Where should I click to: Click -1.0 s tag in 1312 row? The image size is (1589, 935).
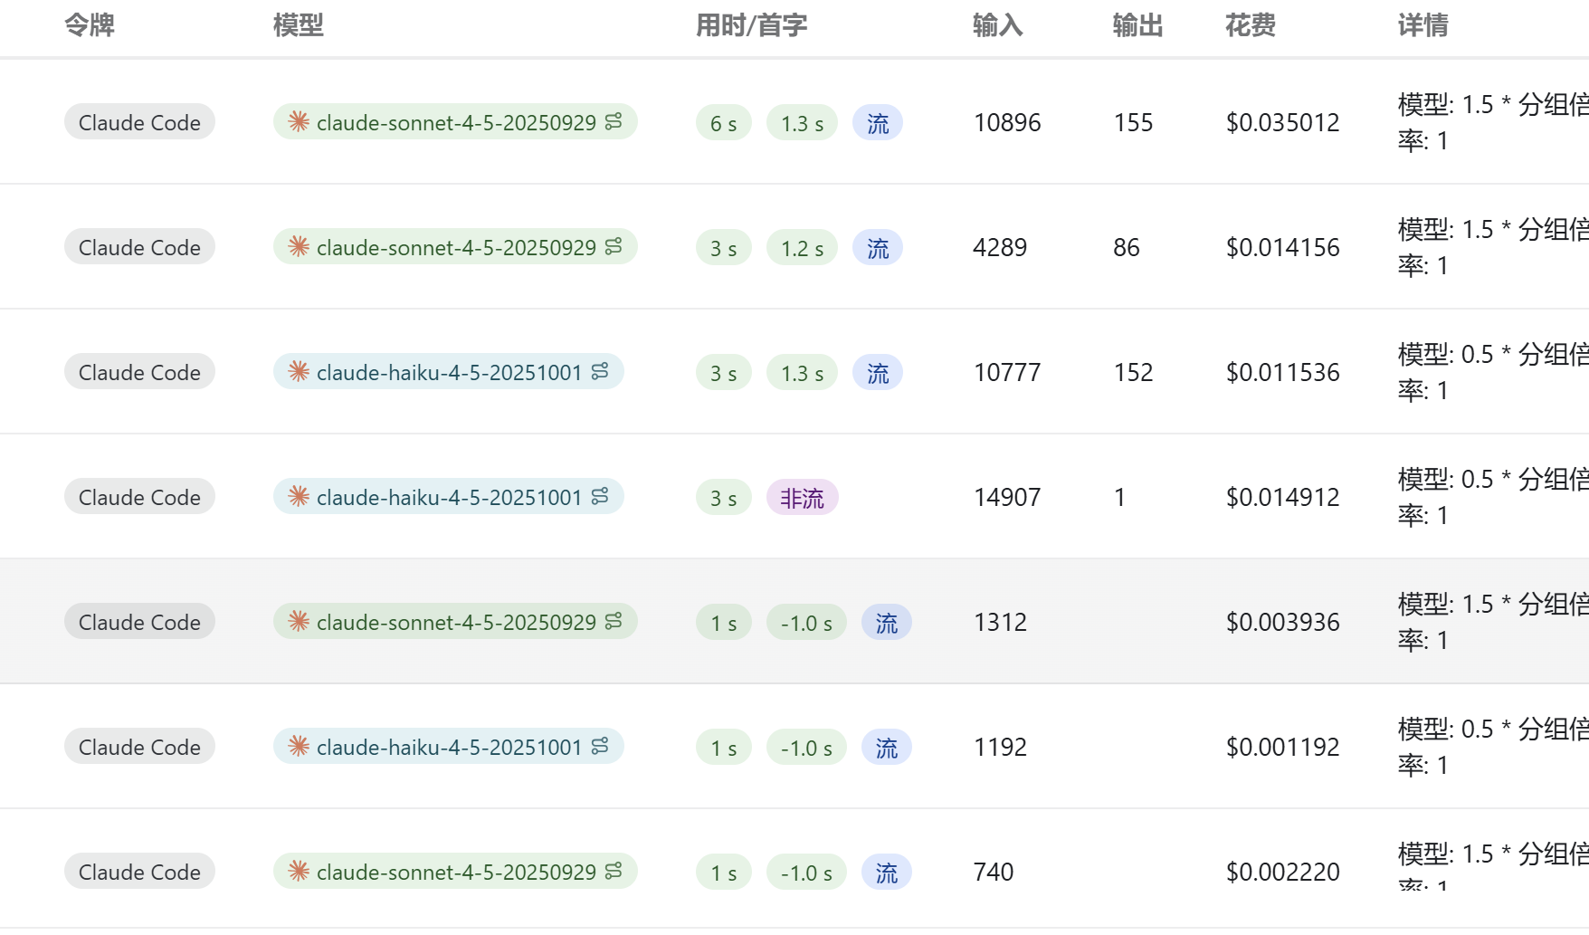point(807,623)
